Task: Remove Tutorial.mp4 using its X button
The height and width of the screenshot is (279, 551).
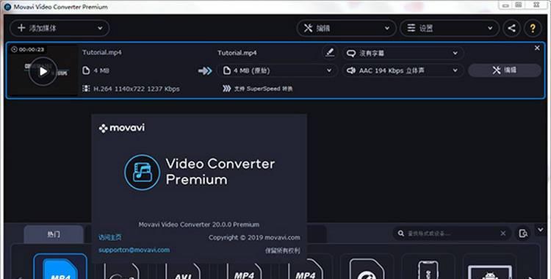Action: tap(537, 48)
